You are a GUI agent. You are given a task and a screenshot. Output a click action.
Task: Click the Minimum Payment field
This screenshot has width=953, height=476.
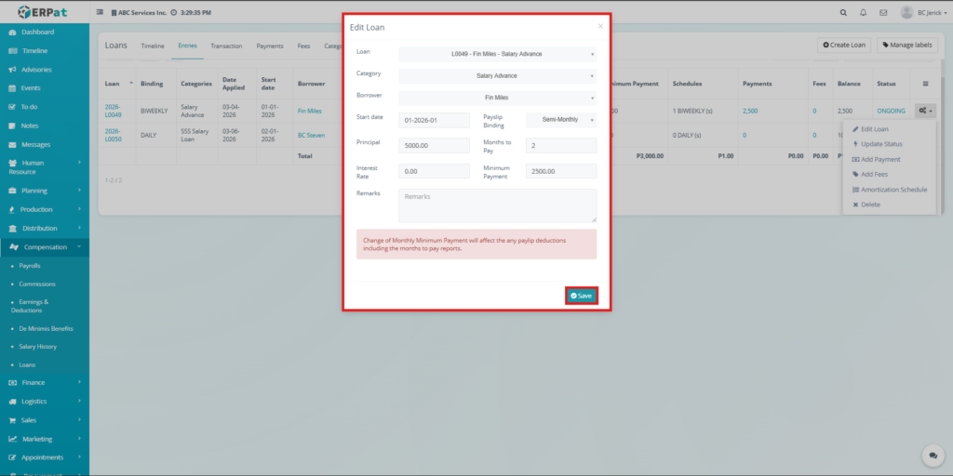tap(561, 171)
